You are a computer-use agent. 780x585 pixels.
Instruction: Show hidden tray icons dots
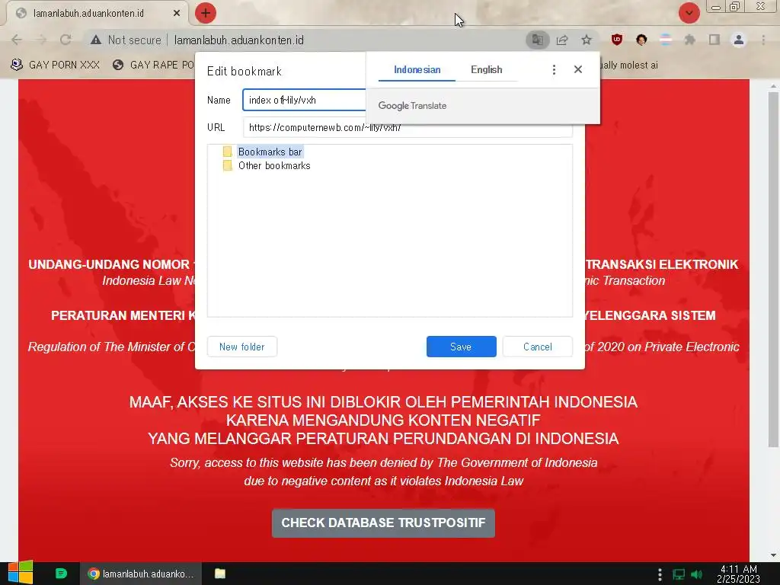[x=660, y=574]
